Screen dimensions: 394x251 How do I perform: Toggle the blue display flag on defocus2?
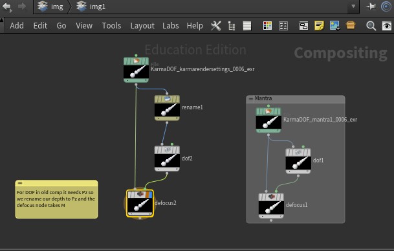pos(150,195)
